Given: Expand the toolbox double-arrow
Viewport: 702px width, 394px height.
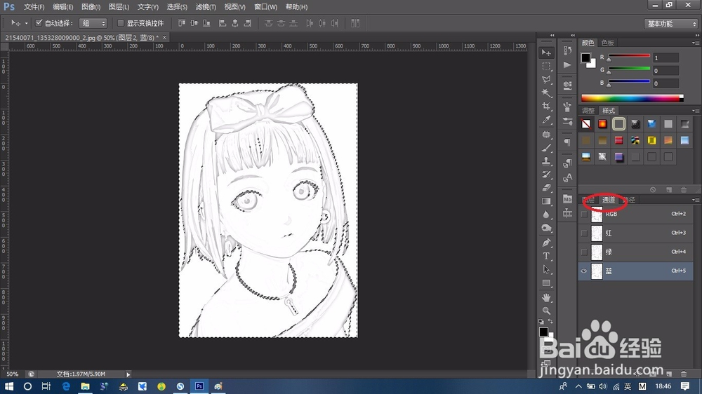Looking at the screenshot, I should pos(552,35).
